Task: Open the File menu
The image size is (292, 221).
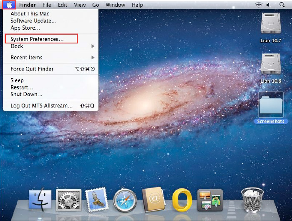Action: pos(47,5)
